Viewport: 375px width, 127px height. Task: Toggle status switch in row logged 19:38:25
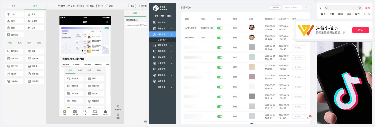[x=220, y=87]
